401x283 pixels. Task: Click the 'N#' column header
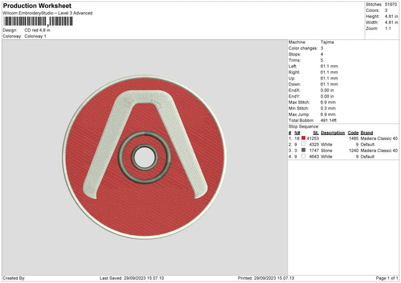pos(297,133)
